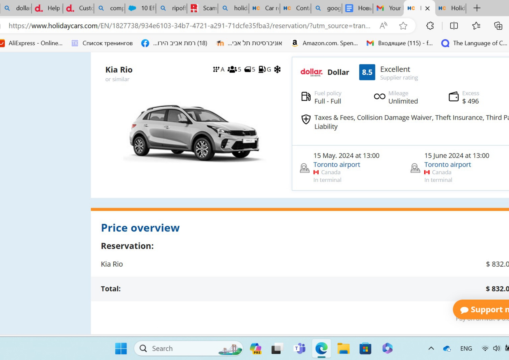Open the Amazon.com bookmark
509x360 pixels.
pyautogui.click(x=324, y=43)
